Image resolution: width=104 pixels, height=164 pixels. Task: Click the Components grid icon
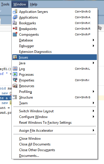pos(15,34)
